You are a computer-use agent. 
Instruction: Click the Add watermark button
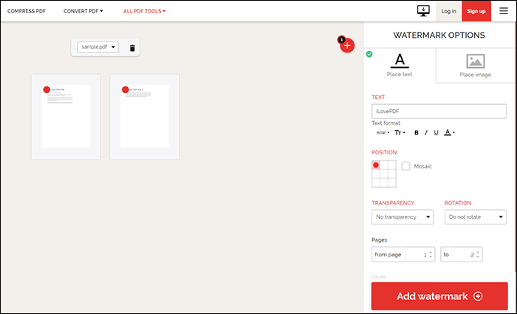[x=439, y=296]
